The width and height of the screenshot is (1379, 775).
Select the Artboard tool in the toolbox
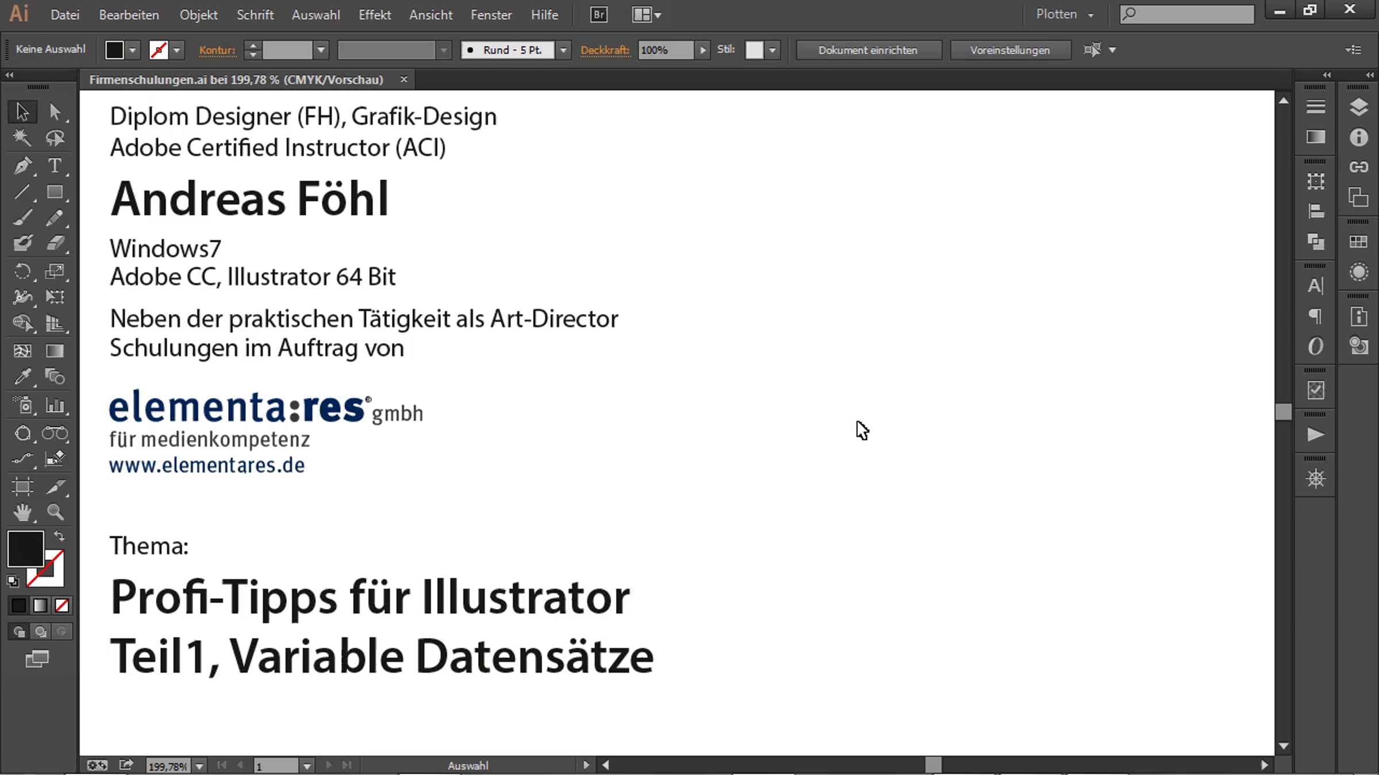[x=22, y=487]
